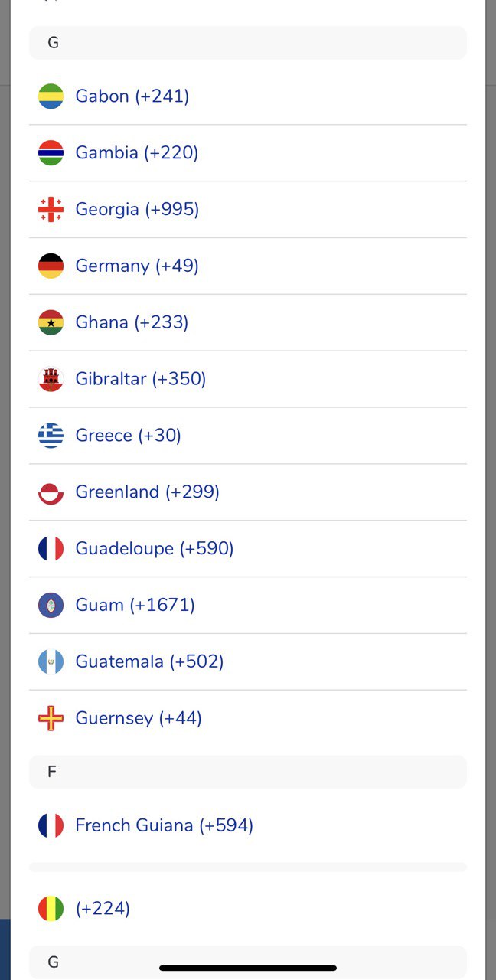Click the Gibraltar flag icon
This screenshot has width=496, height=980.
tap(51, 378)
